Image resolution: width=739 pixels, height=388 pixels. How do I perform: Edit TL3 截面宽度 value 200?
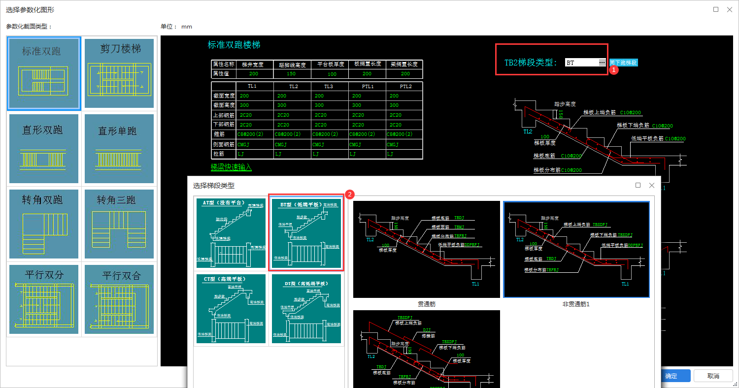[319, 96]
